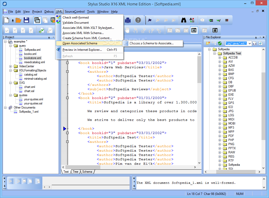Click the red lines toolbar icon

(x=227, y=20)
